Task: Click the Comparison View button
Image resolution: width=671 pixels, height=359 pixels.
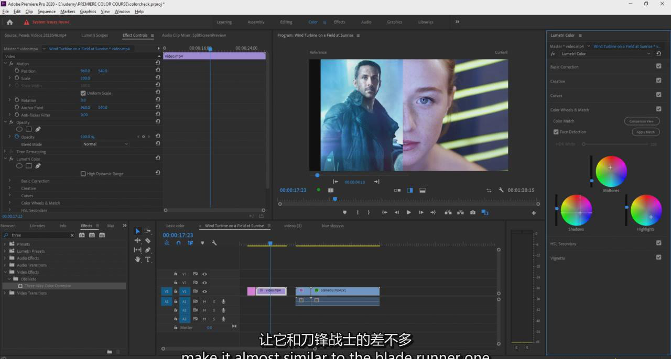Action: [x=642, y=121]
